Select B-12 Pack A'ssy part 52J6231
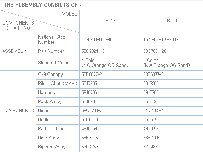This screenshot has width=203, height=152. (89, 102)
